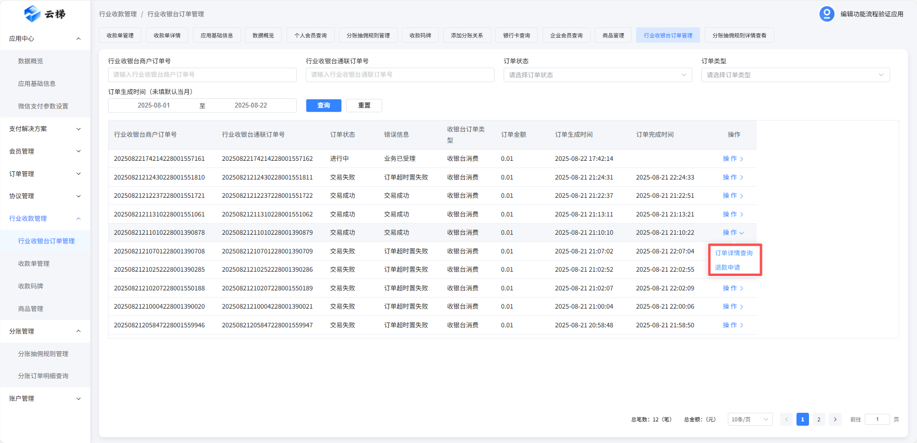Switch to the 分账抽佣规则管理 tab
The image size is (917, 443).
tap(368, 36)
